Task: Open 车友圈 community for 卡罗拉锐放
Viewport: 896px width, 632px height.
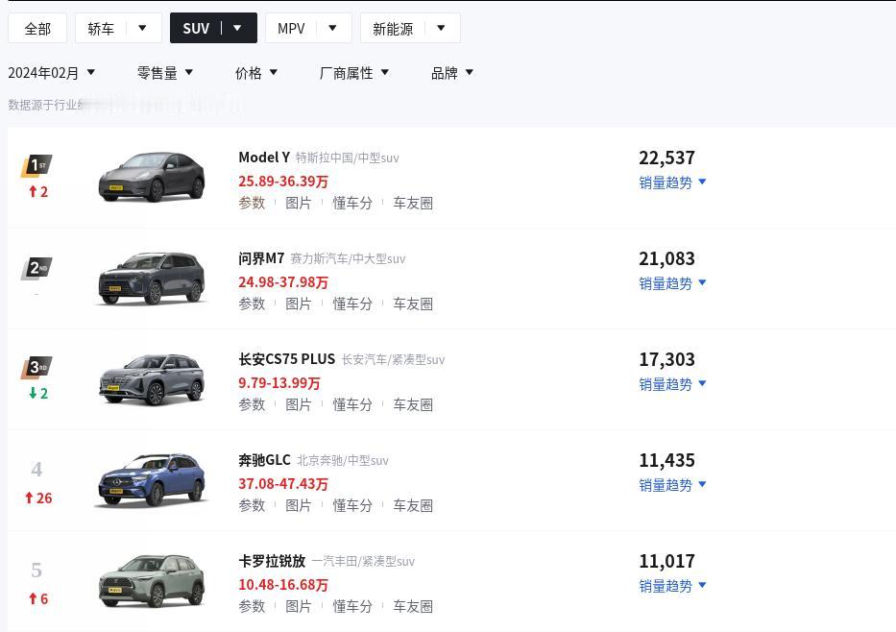Action: [x=413, y=606]
